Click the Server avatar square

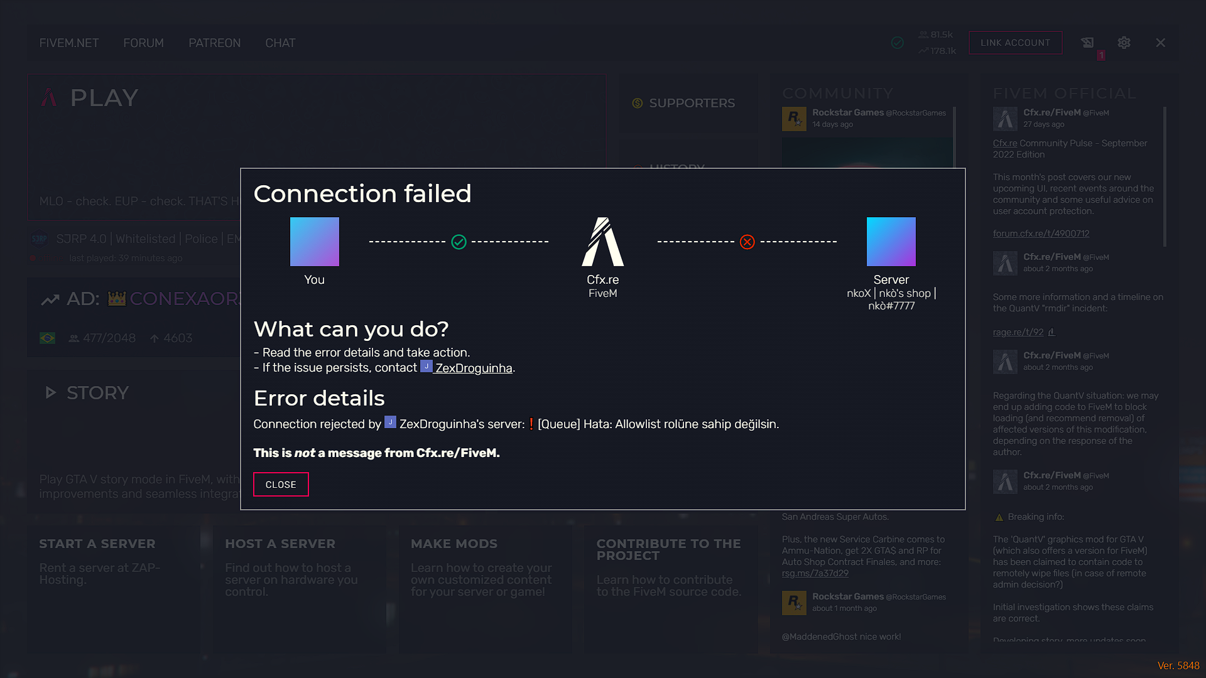[891, 242]
